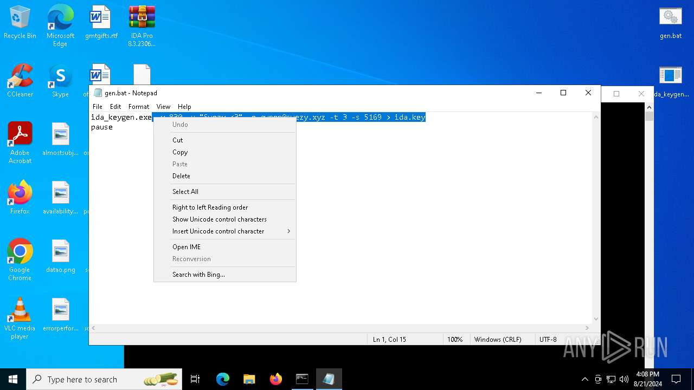This screenshot has height=390, width=694.
Task: Choose Search with Bing option
Action: coord(225,275)
